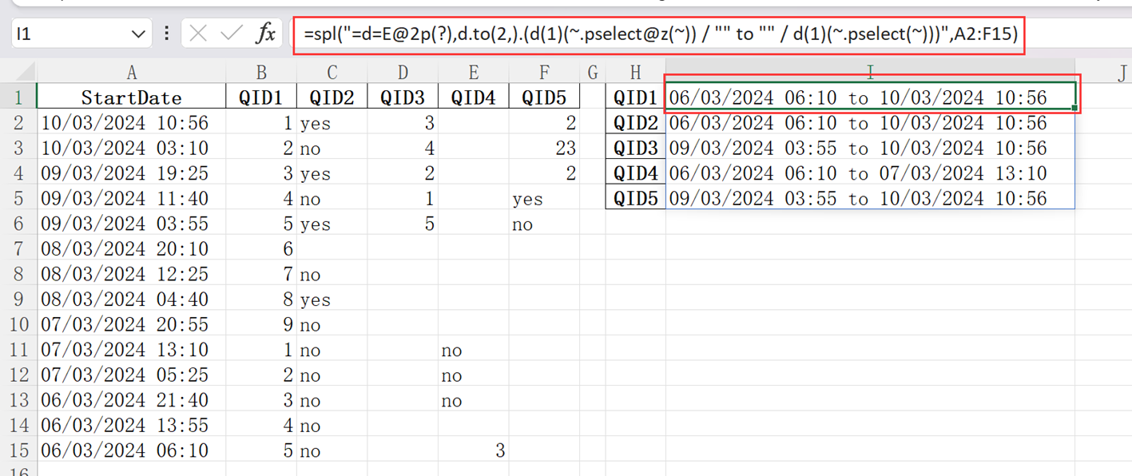The width and height of the screenshot is (1132, 476).
Task: Select the QID3 column header cell
Action: 403,97
